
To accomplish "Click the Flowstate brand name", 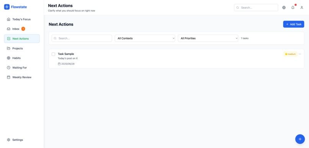I will pos(19,7).
